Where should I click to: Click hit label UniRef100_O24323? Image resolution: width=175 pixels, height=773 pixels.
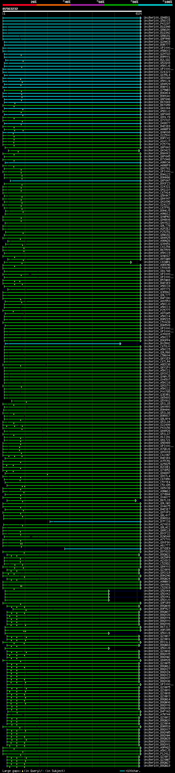157,72
